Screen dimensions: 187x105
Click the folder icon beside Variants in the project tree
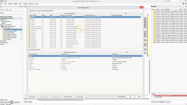point(1,20)
